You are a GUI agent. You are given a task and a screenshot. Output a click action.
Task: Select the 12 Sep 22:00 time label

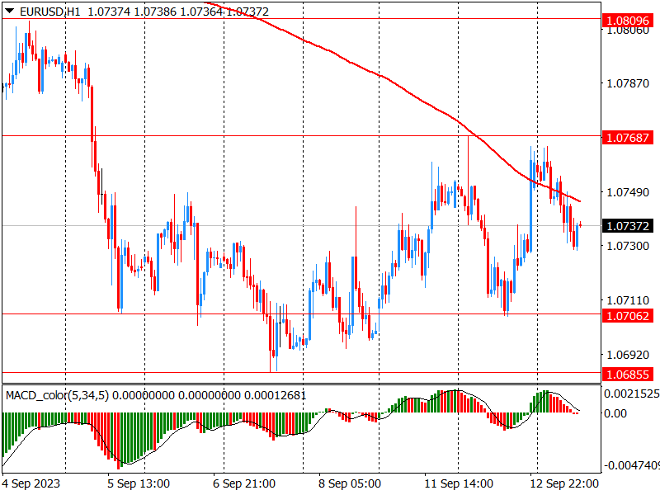pos(564,483)
